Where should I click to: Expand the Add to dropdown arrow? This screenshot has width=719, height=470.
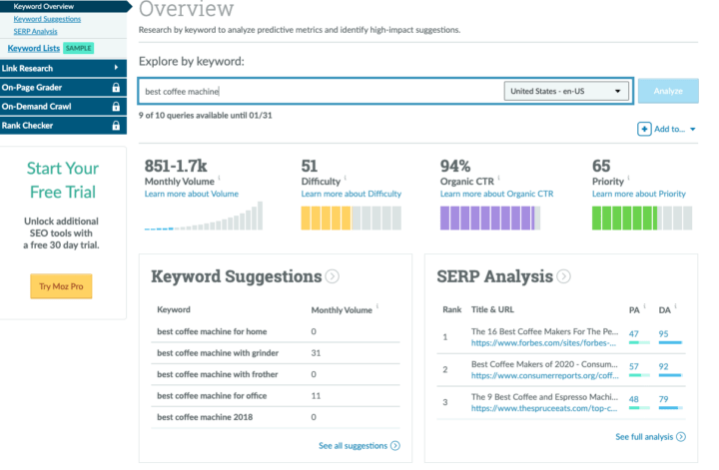[692, 129]
